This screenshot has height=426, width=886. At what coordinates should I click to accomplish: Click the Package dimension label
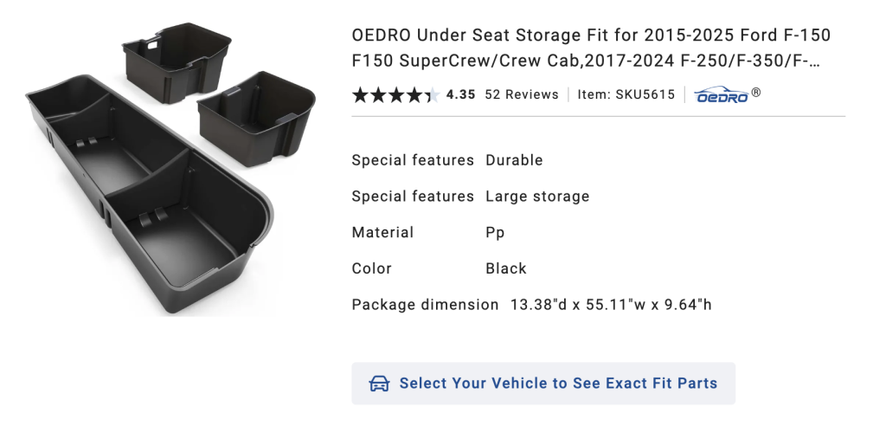click(x=425, y=305)
